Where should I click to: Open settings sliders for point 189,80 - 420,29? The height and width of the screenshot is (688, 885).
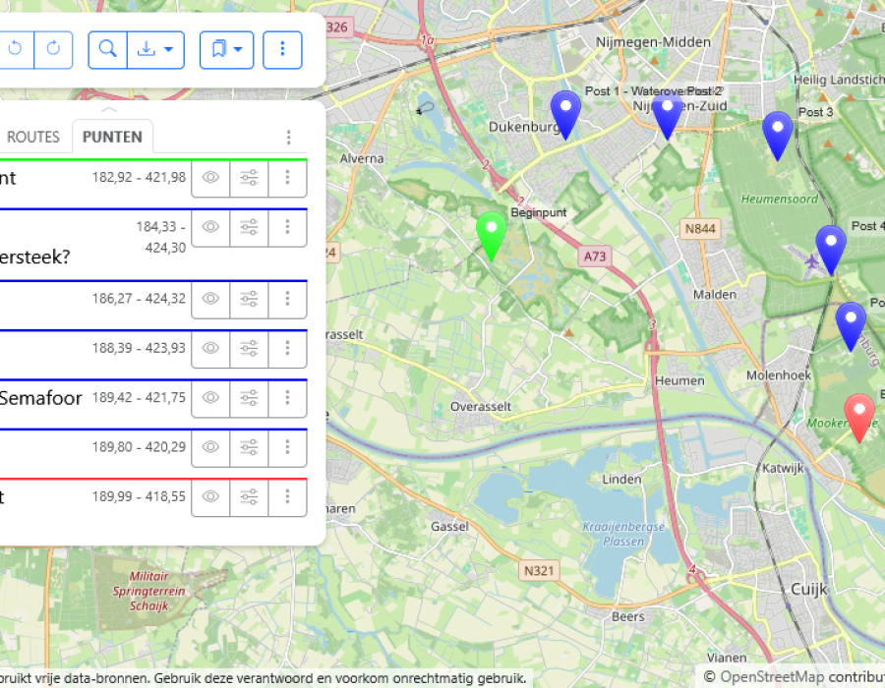(249, 447)
